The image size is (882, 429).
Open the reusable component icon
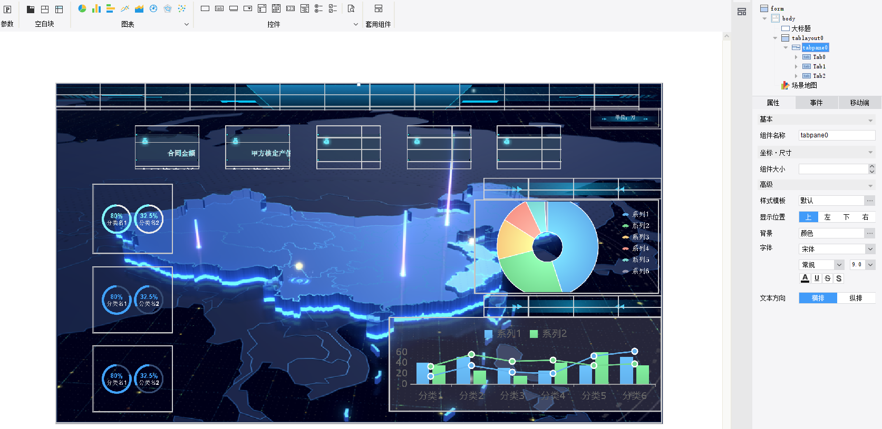[x=379, y=8]
